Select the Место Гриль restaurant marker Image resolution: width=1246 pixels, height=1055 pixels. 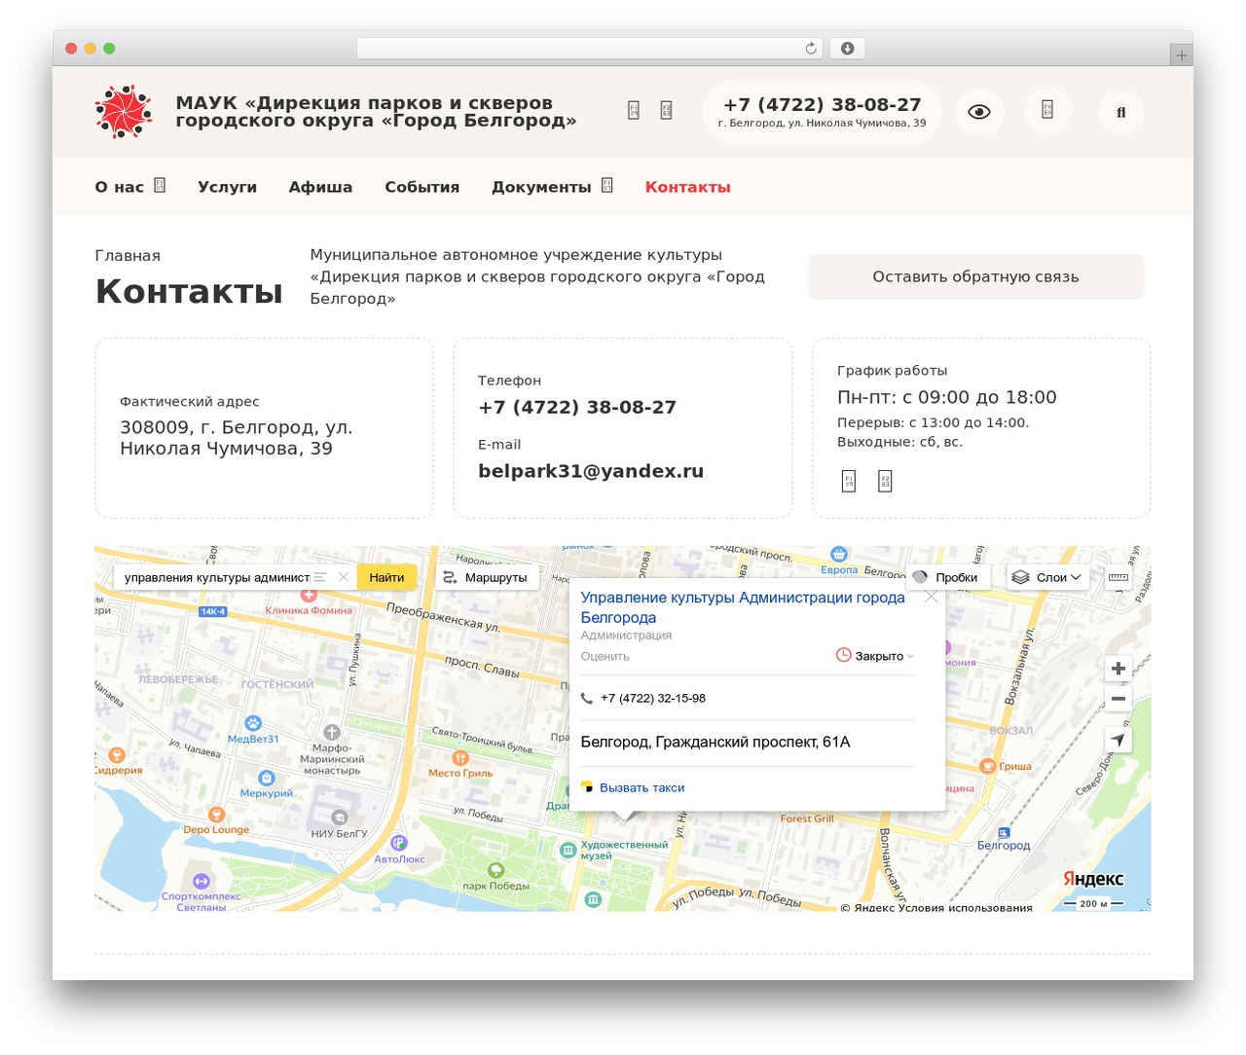point(460,757)
